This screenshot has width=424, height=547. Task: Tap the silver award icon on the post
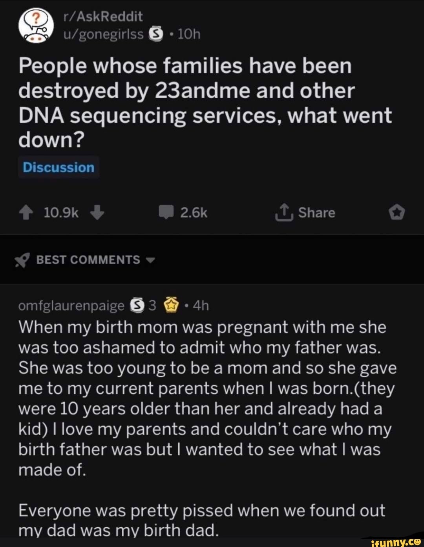pyautogui.click(x=155, y=34)
